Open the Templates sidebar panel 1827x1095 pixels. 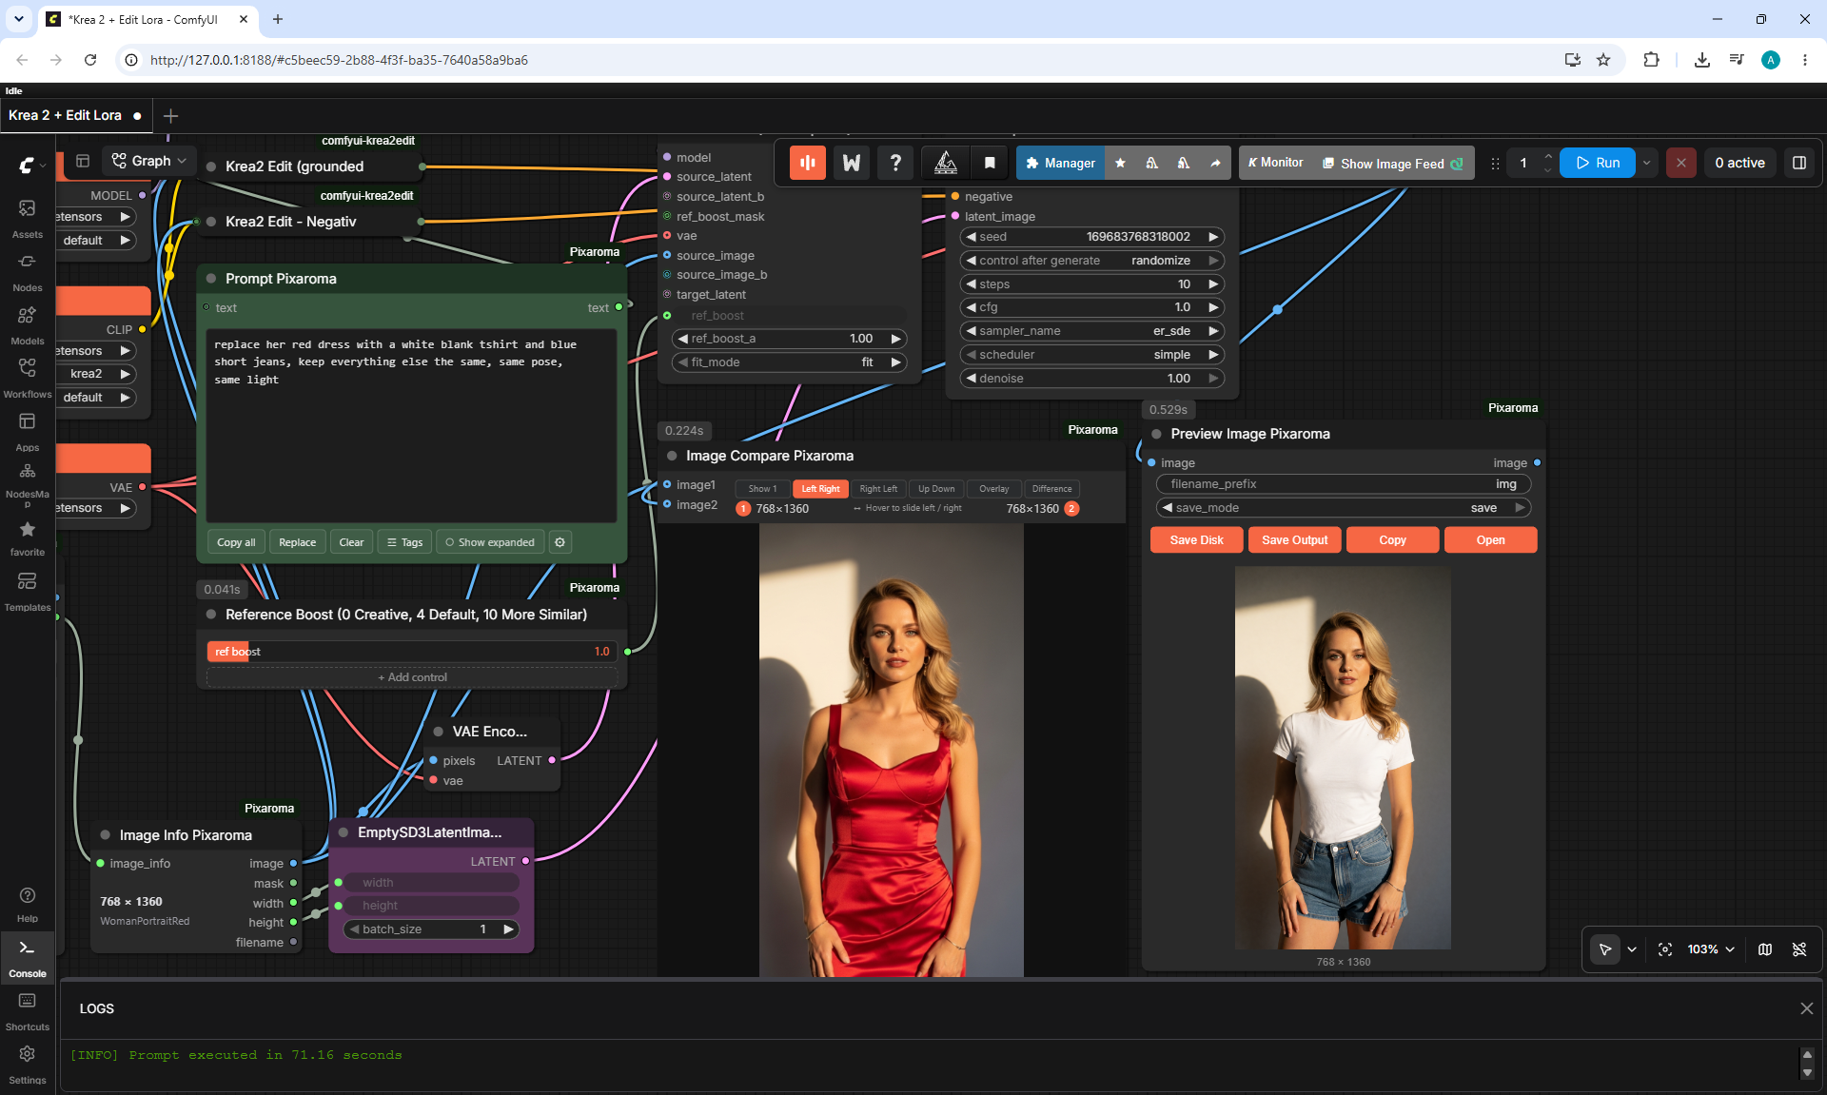27,591
